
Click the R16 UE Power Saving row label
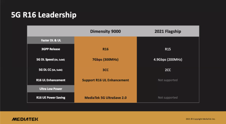pos(51,98)
